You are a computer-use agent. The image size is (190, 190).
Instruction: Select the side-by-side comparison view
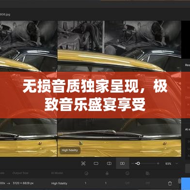[123, 163]
